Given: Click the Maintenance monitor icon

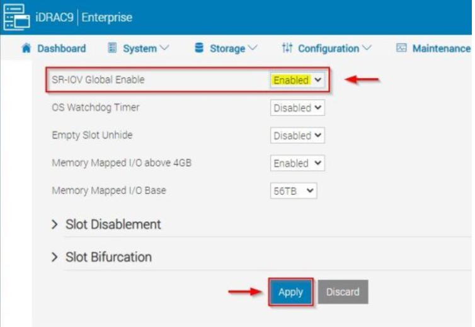Looking at the screenshot, I should click(x=401, y=49).
